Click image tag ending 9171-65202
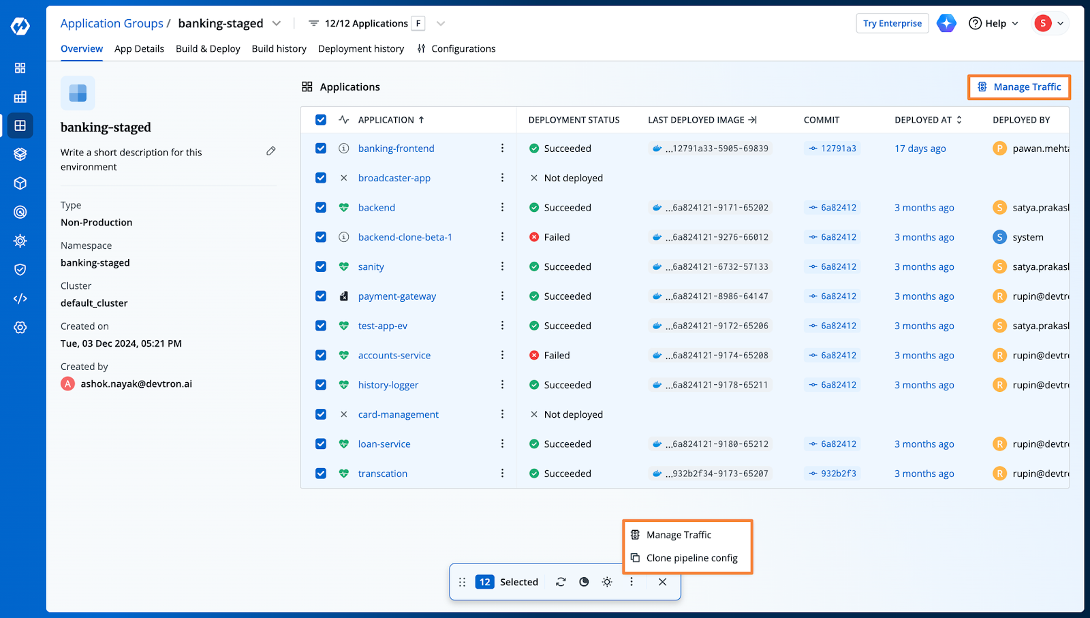1090x618 pixels. pyautogui.click(x=711, y=208)
